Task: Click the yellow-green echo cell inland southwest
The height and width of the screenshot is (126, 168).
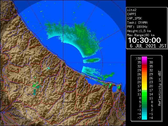Action: (34, 86)
